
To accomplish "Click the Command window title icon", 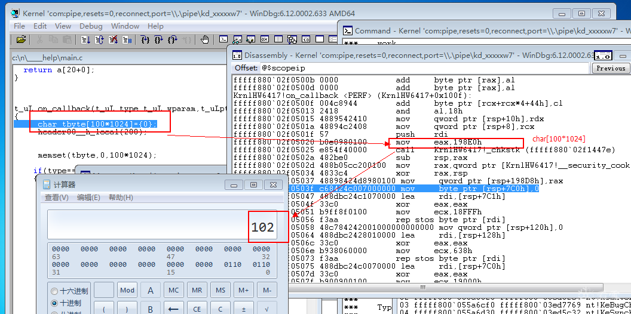I will (348, 31).
